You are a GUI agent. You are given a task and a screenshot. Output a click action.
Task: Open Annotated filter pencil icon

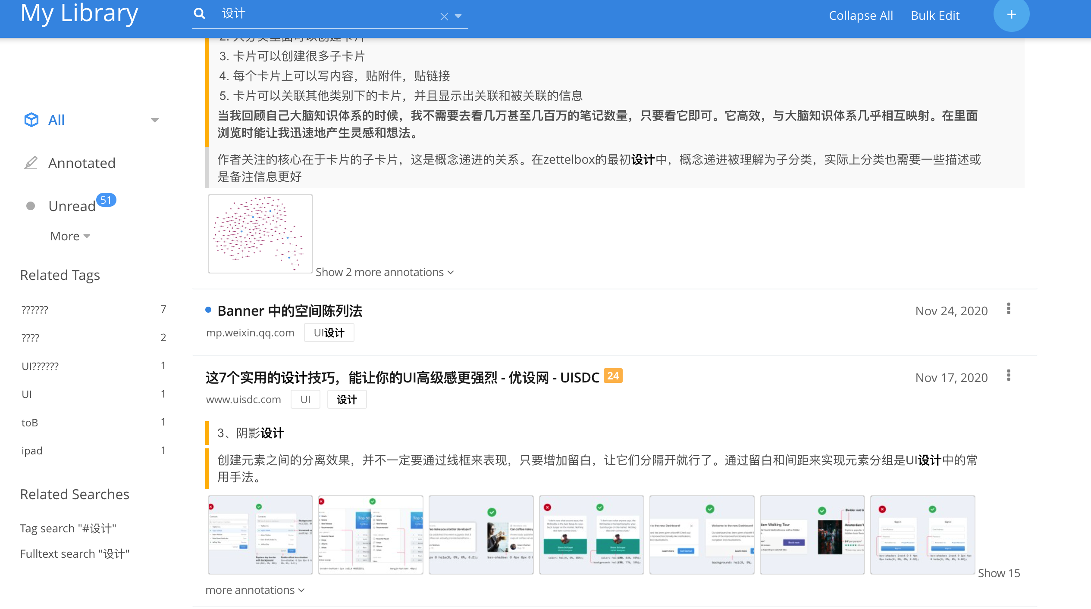(x=31, y=163)
